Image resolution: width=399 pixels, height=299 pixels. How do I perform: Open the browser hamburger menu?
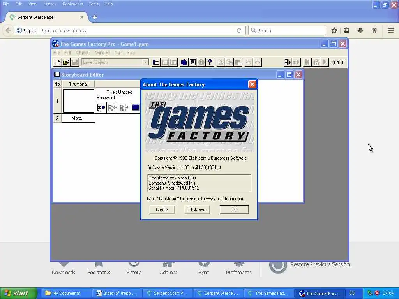(x=391, y=30)
